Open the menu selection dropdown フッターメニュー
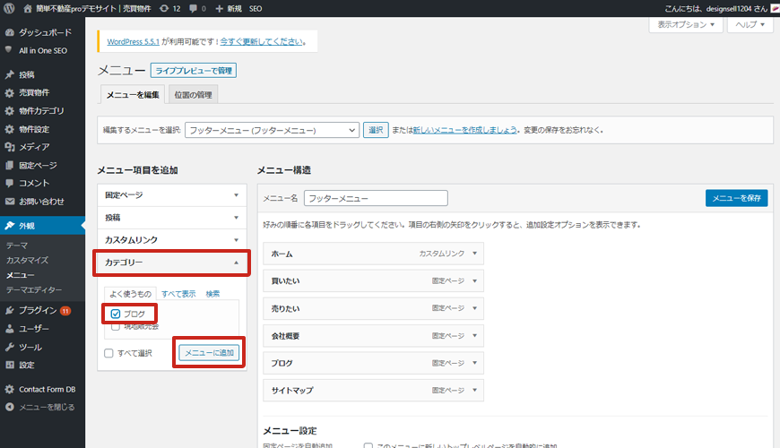The image size is (780, 448). 272,130
